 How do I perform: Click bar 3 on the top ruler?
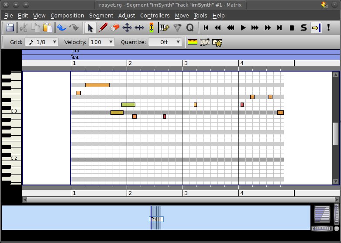(x=186, y=63)
